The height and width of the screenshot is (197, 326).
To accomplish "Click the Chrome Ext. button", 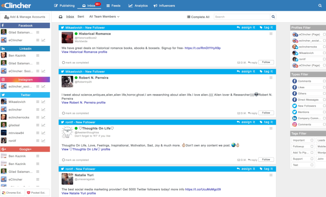I will pyautogui.click(x=12, y=193).
